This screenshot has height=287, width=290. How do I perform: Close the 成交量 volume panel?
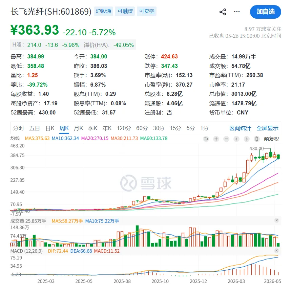click(277, 220)
